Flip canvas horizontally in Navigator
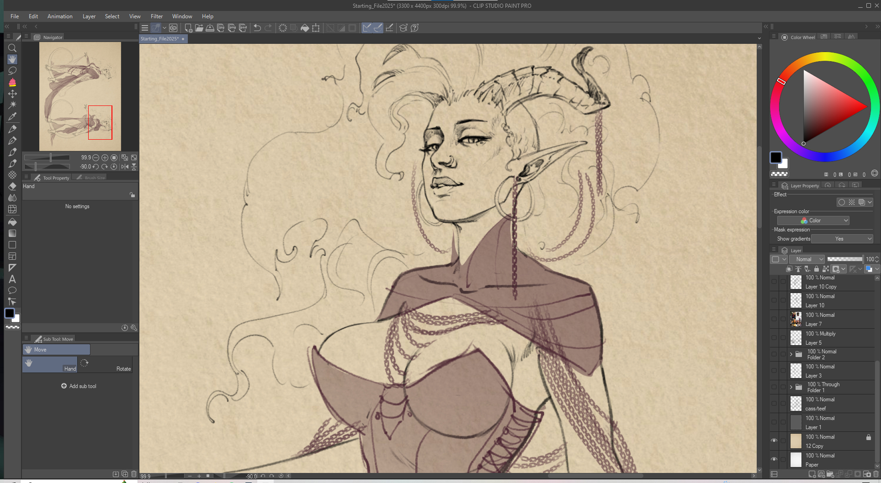 point(125,167)
